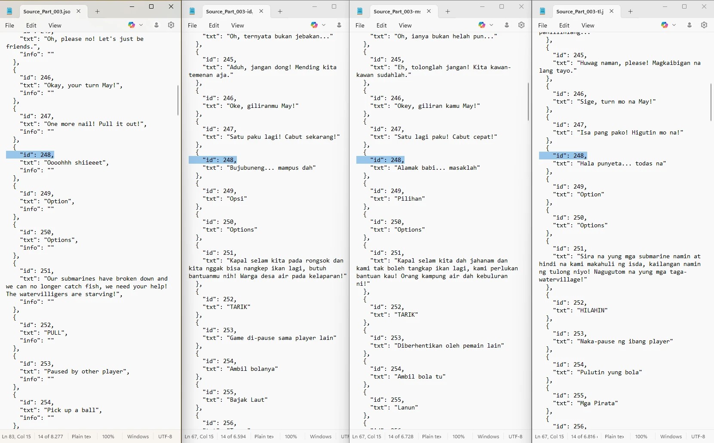Click the vertical scrollbar thumb in -tl window
Image resolution: width=714 pixels, height=443 pixels.
711,102
